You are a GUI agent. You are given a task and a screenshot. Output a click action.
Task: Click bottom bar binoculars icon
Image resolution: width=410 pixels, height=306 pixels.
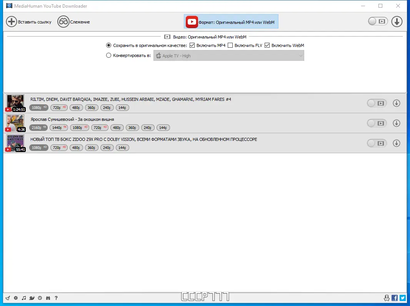tap(48, 298)
